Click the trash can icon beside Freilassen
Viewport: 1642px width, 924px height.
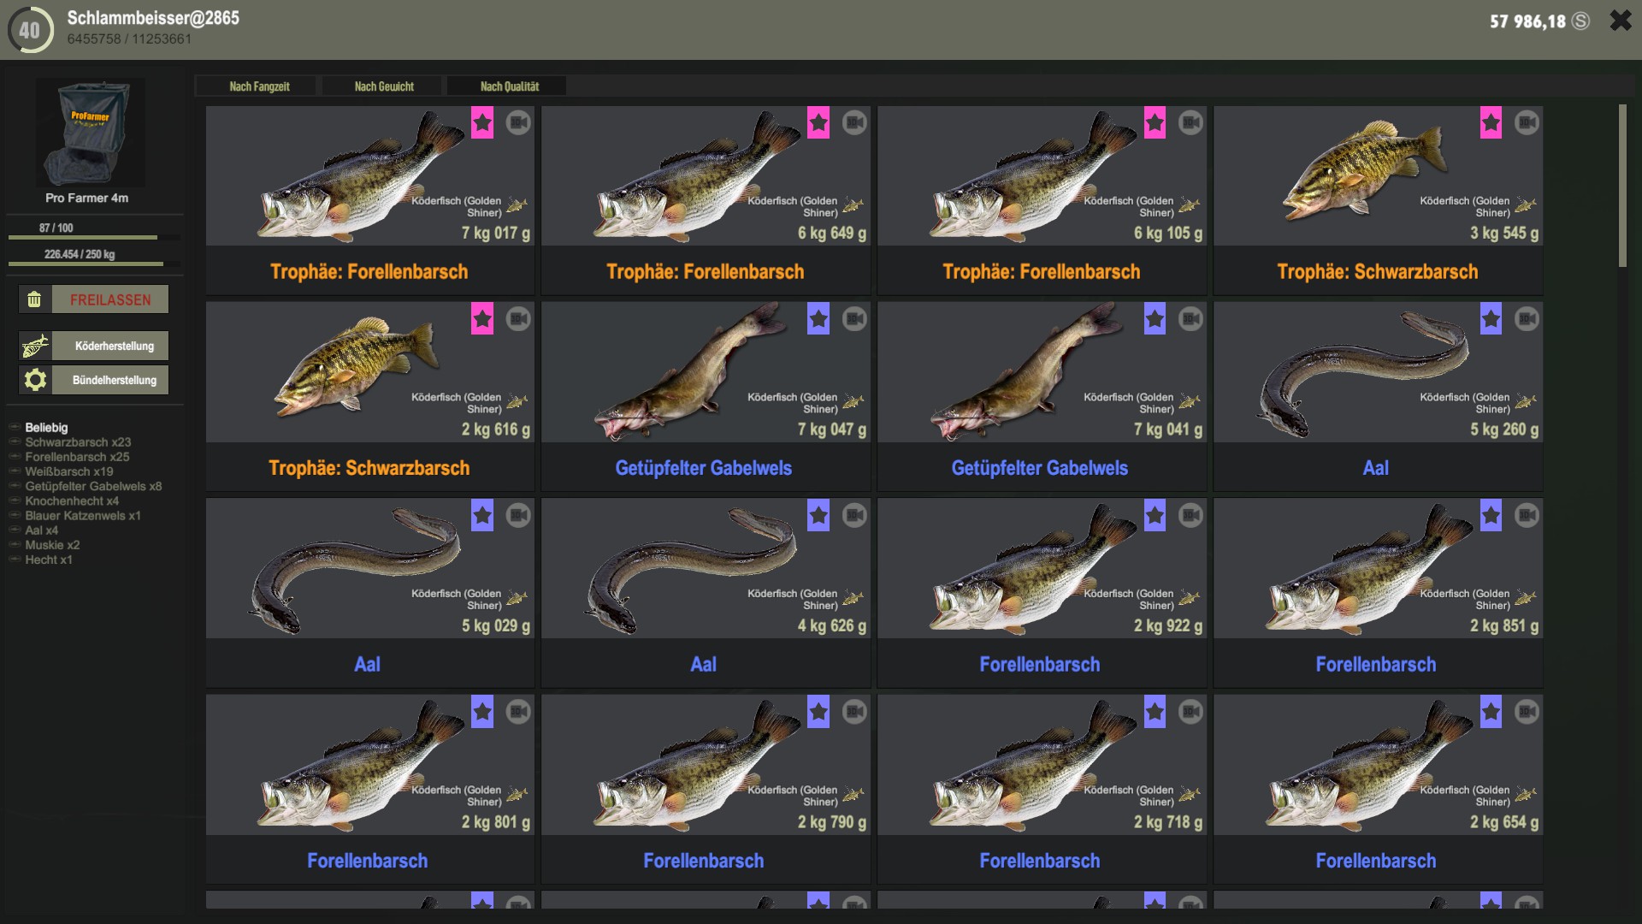pos(34,299)
